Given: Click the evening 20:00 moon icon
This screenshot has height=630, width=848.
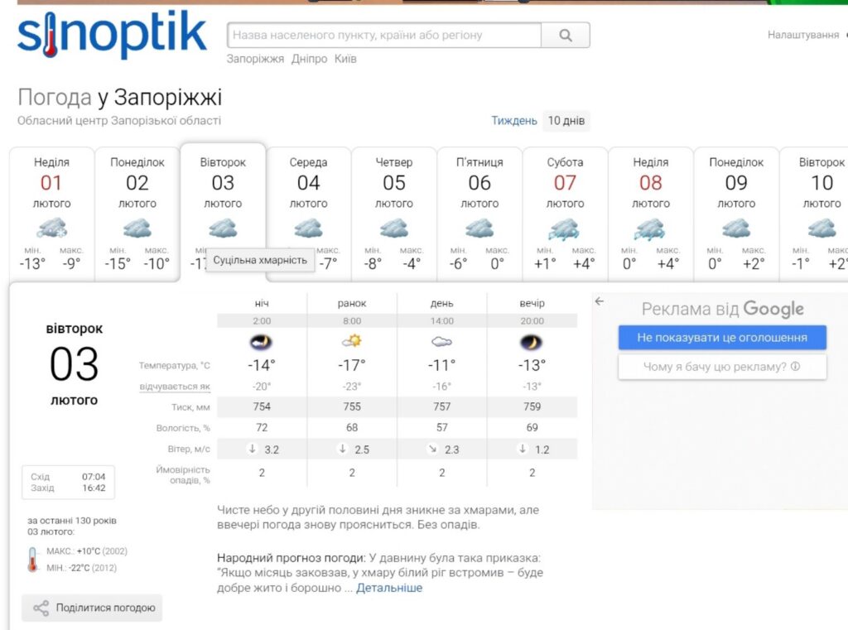Looking at the screenshot, I should (x=532, y=341).
